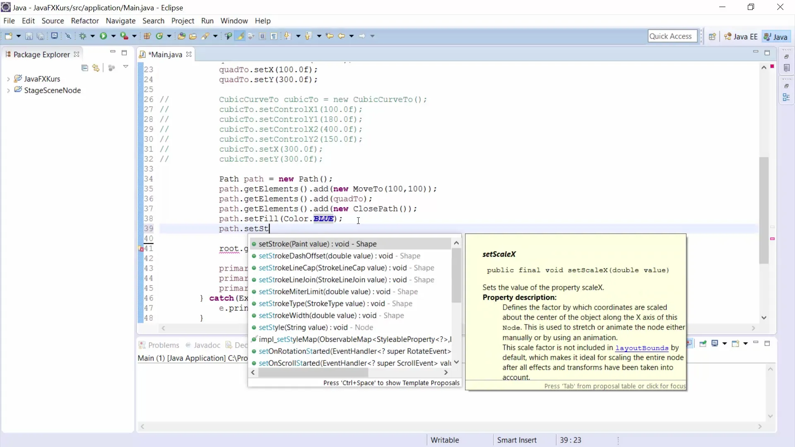Click Collapse All in Package Explorer
This screenshot has width=795, height=447.
[85, 68]
